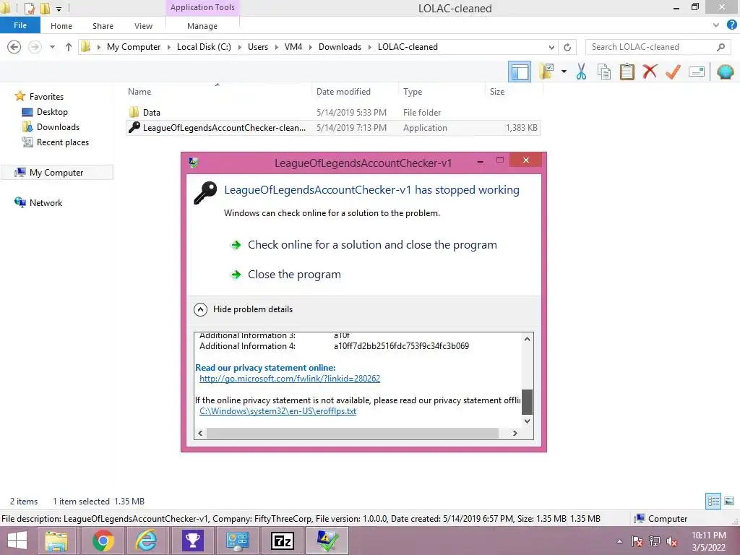Expand the folder options dropdown arrow
Viewport: 740px width, 555px height.
point(564,72)
